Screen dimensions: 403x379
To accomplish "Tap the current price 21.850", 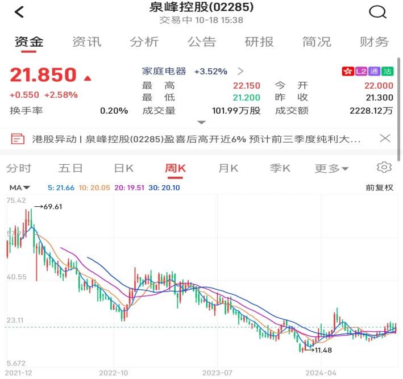I will [43, 75].
